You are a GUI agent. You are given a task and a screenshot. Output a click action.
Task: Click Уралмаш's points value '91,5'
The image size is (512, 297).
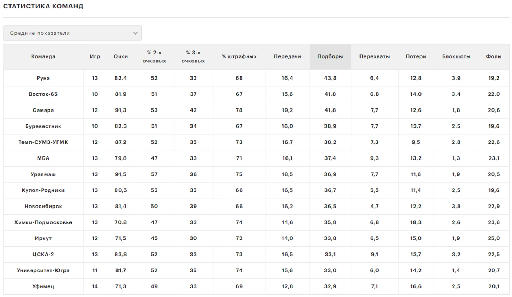[121, 174]
